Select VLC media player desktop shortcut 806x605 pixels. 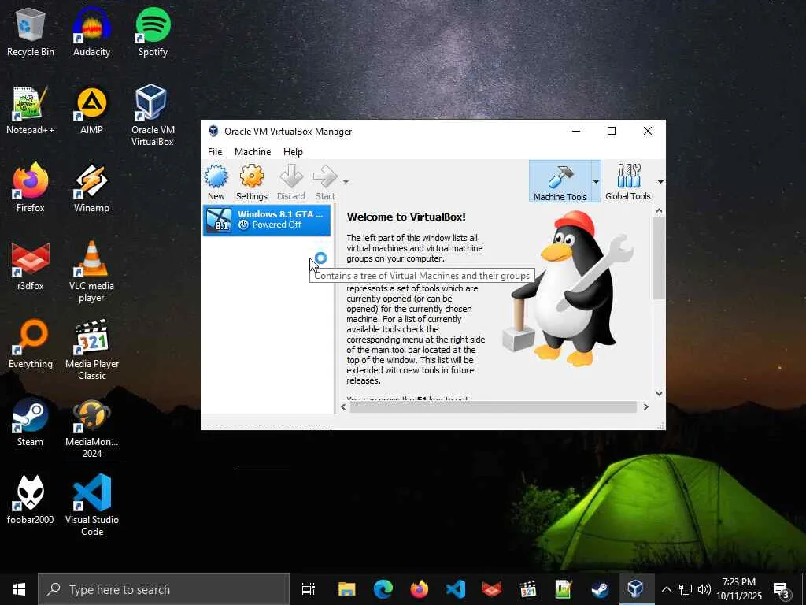coord(91,272)
